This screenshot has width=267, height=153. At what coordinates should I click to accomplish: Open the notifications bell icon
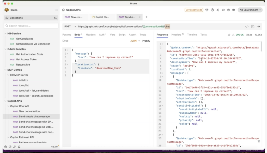19,147
